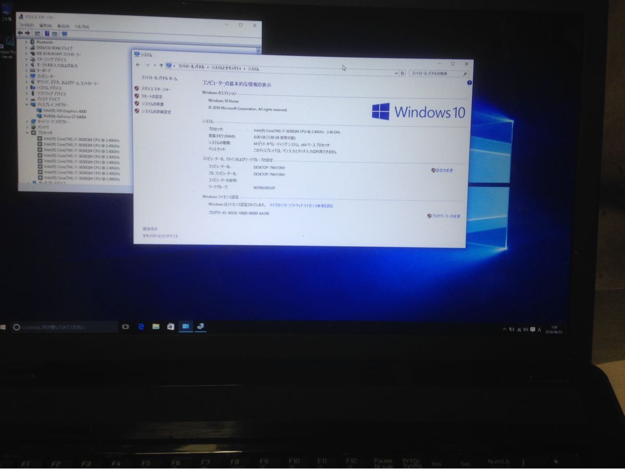
Task: Open File Explorer from taskbar
Action: coord(156,326)
